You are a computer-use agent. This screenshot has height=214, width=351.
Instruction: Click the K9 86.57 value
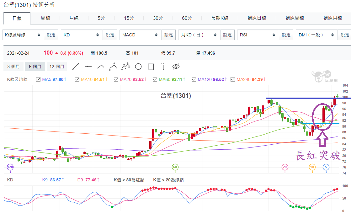(53, 180)
